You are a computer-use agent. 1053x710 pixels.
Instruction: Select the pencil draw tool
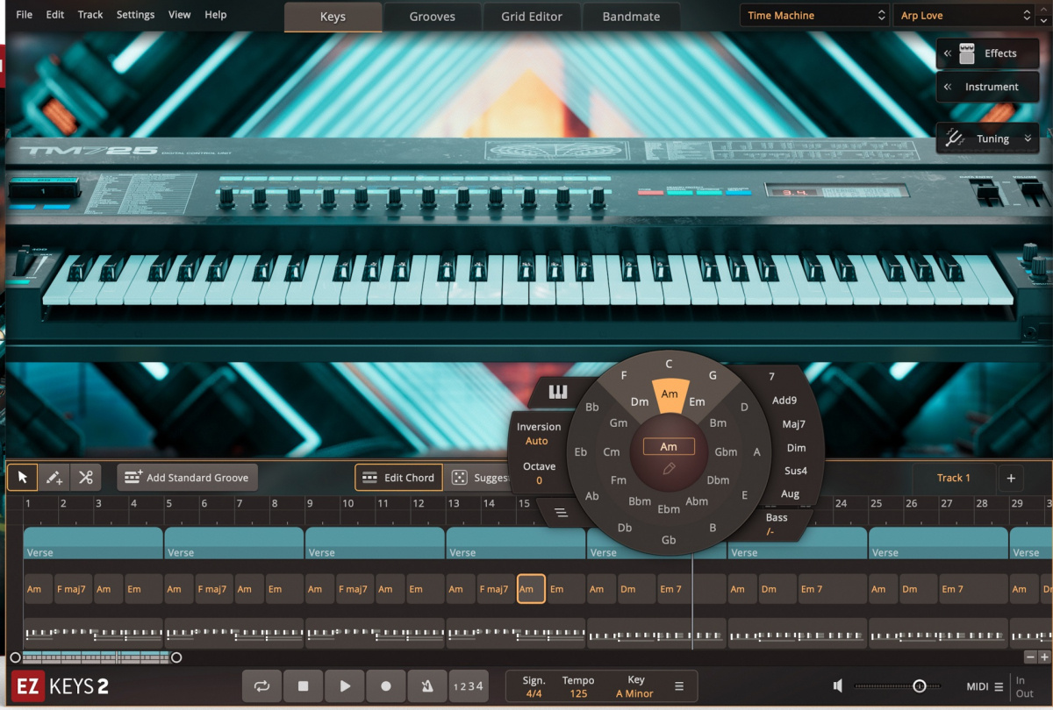[54, 477]
